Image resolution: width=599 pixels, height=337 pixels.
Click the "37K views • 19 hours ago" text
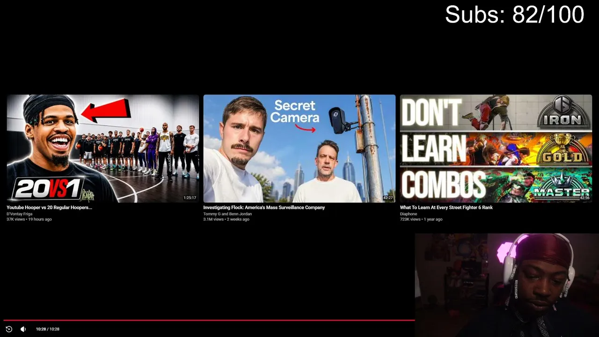[29, 219]
